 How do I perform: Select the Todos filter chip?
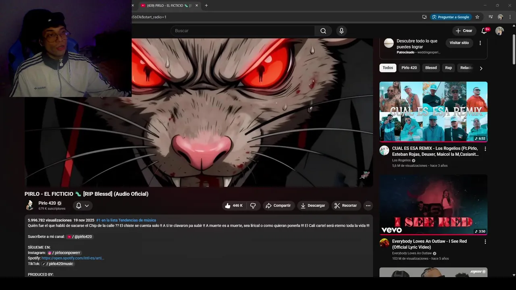[388, 68]
